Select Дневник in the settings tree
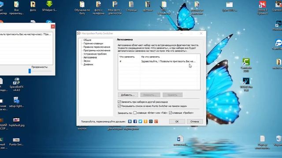Screen dimensions: 282x158 pyautogui.click(x=88, y=65)
